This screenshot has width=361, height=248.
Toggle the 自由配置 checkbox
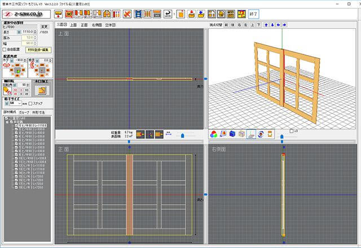point(6,49)
